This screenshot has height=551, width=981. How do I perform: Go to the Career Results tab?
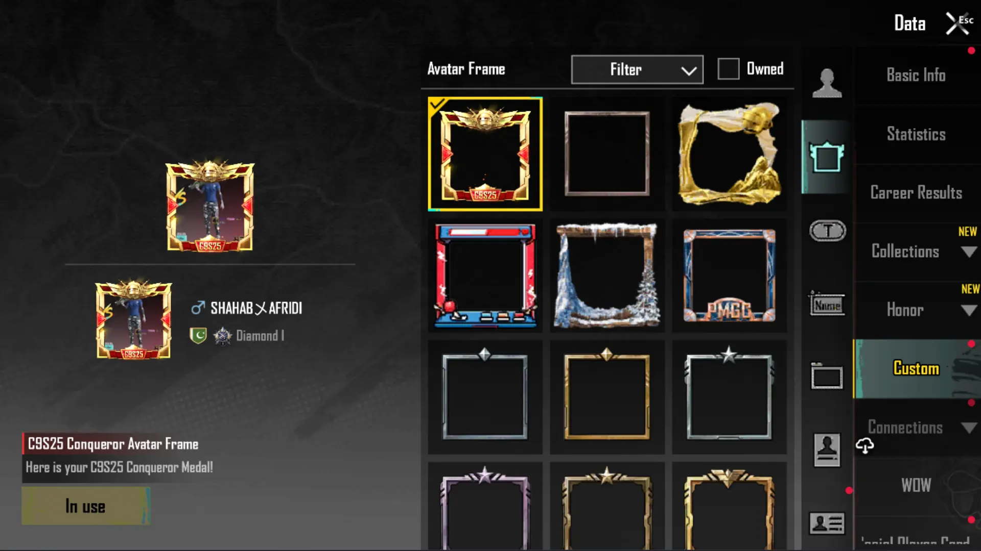tap(916, 193)
